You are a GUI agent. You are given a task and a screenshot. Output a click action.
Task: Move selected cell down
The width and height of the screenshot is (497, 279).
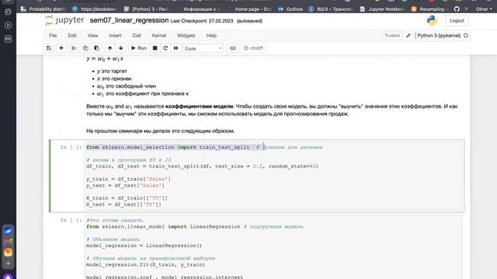pos(121,48)
